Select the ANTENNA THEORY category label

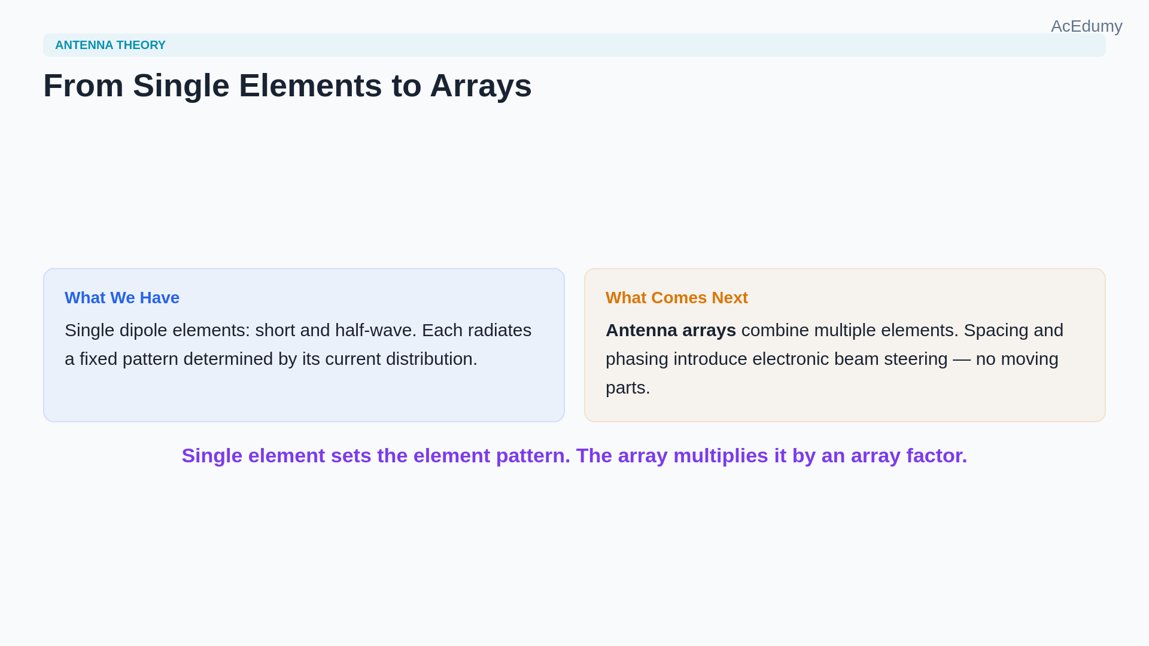click(x=110, y=45)
